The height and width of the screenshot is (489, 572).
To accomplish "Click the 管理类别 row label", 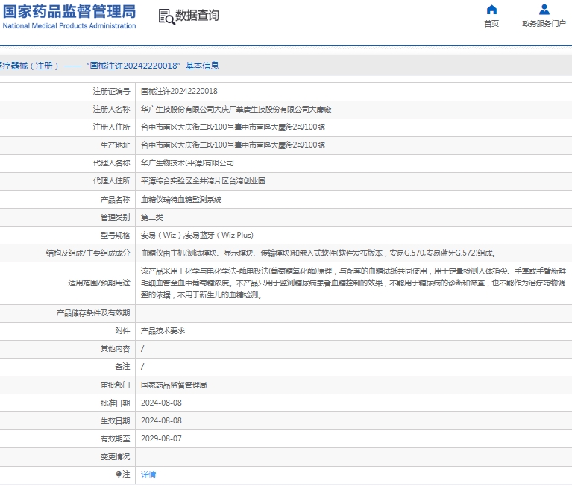I will 116,218.
